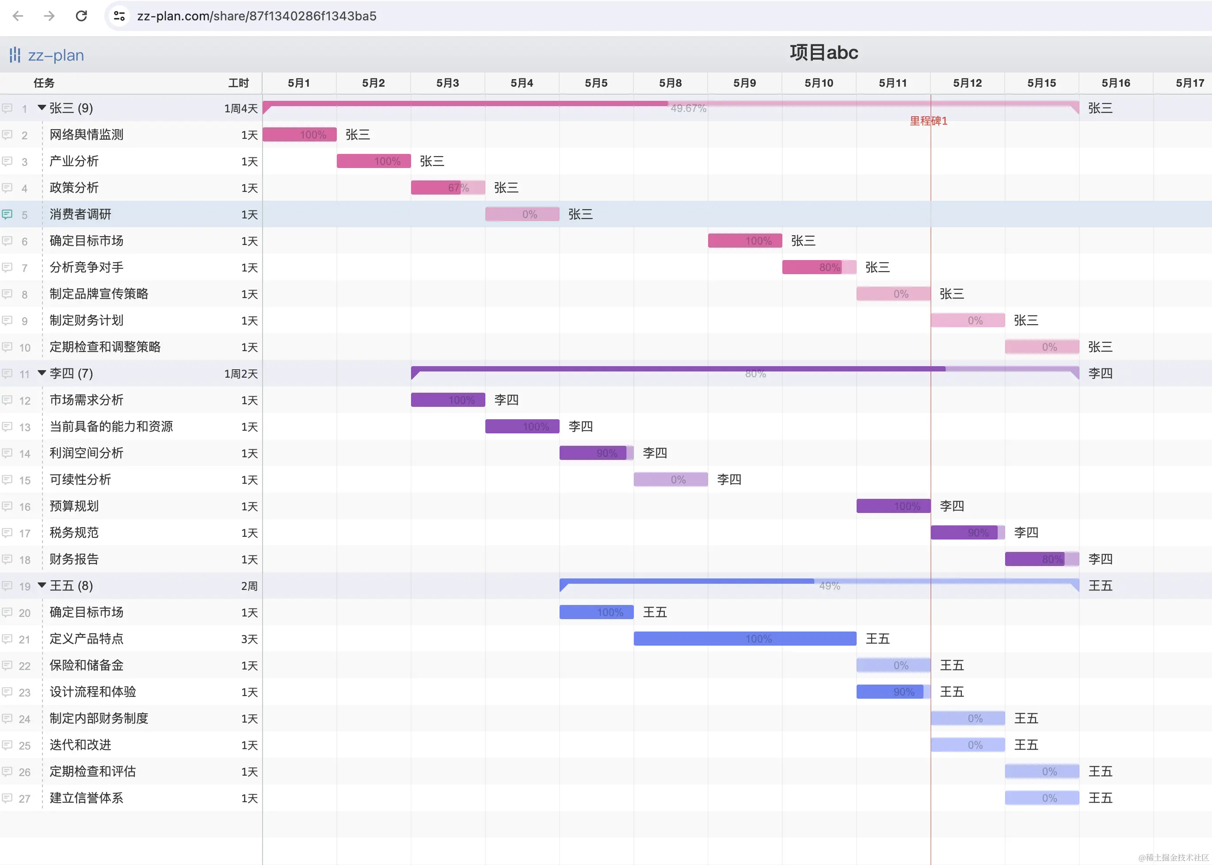The image size is (1212, 865).
Task: Collapse the 李四 (7) task group
Action: point(42,373)
